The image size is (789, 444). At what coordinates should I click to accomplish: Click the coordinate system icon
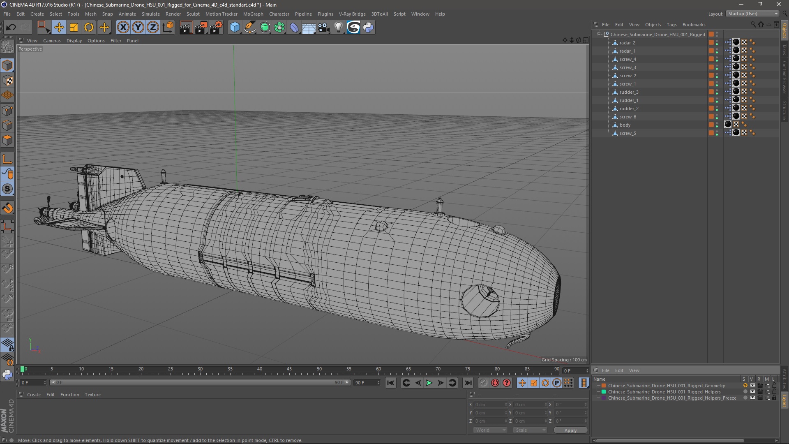[168, 28]
